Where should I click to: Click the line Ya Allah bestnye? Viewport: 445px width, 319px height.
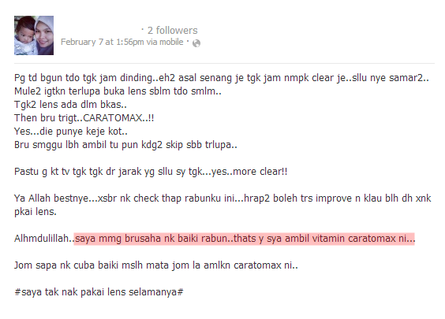222,198
